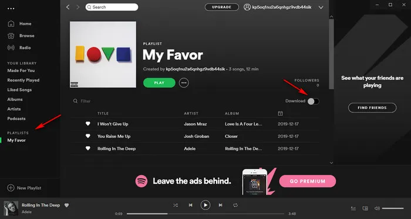
Task: Toggle the Download switch
Action: (314, 101)
